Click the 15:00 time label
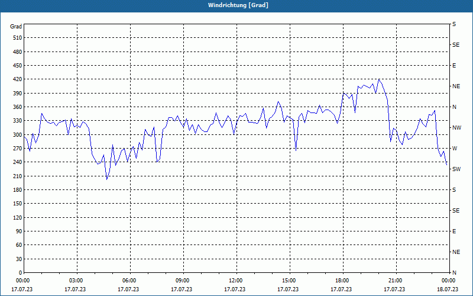473x296 pixels. [290, 281]
